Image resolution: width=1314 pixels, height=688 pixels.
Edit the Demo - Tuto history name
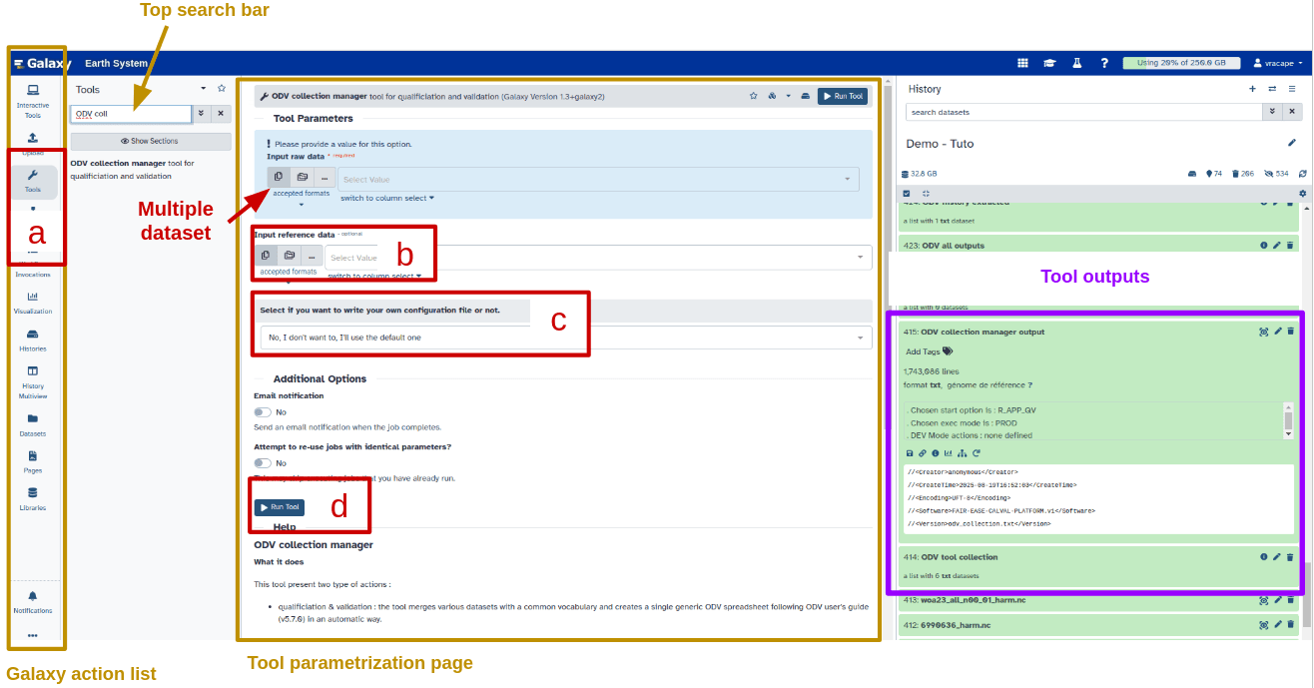(x=1291, y=144)
